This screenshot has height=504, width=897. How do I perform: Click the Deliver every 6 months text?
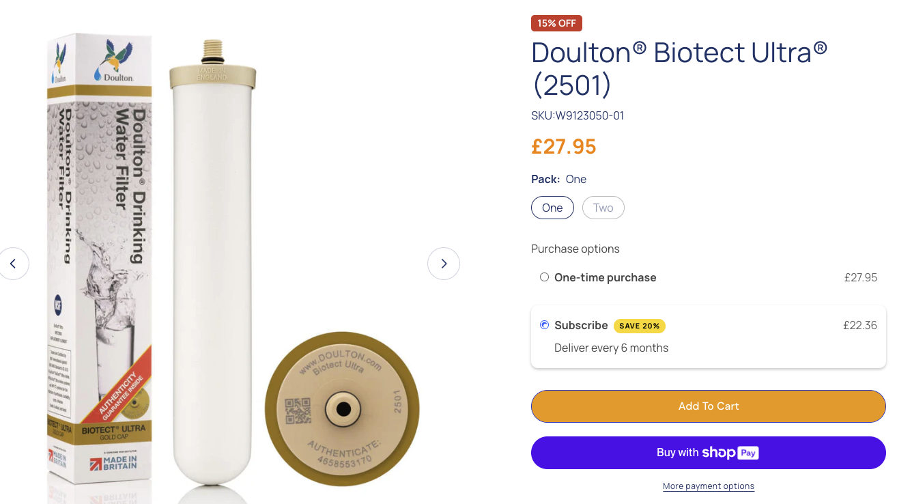(x=611, y=348)
